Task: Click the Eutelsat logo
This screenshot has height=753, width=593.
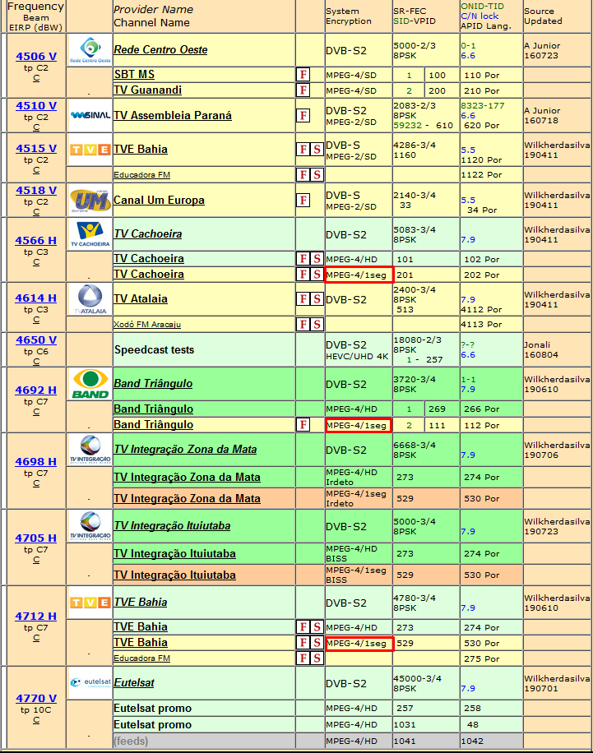Action: pyautogui.click(x=90, y=683)
